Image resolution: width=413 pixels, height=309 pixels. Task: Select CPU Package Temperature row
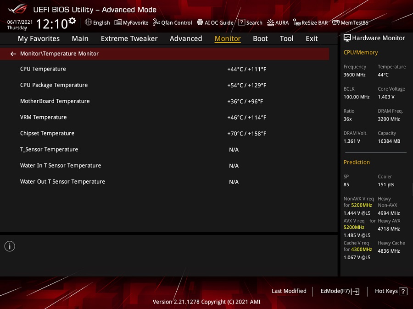164,85
